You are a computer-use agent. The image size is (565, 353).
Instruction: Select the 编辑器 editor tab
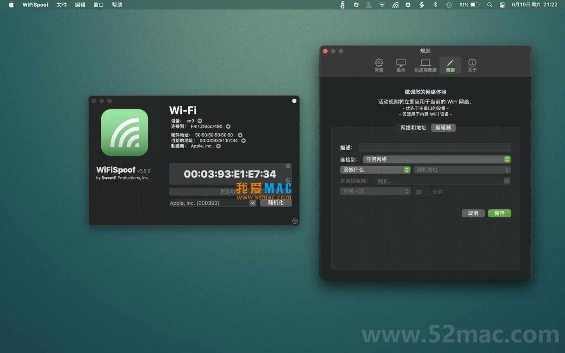[x=443, y=128]
